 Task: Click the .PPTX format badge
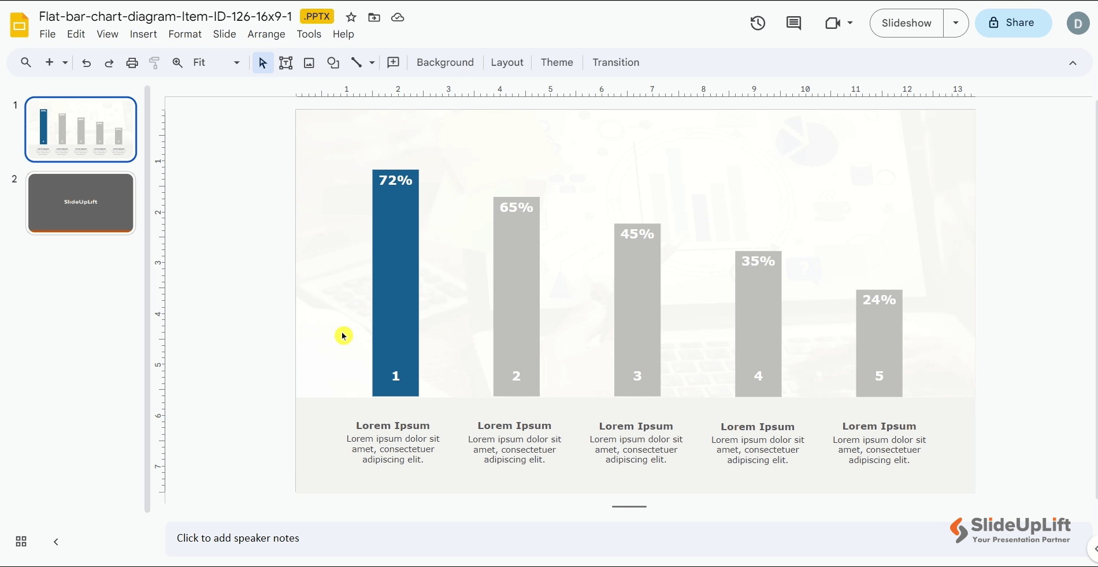pos(317,17)
